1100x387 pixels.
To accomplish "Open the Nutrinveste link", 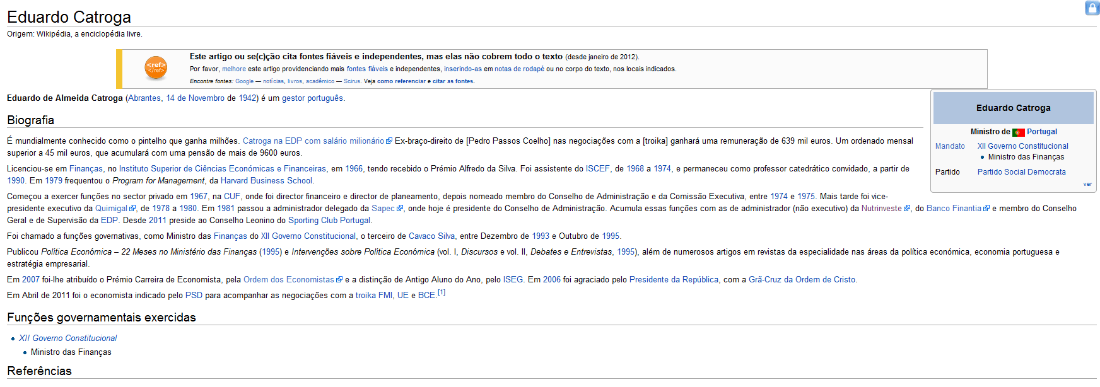I will tap(882, 209).
